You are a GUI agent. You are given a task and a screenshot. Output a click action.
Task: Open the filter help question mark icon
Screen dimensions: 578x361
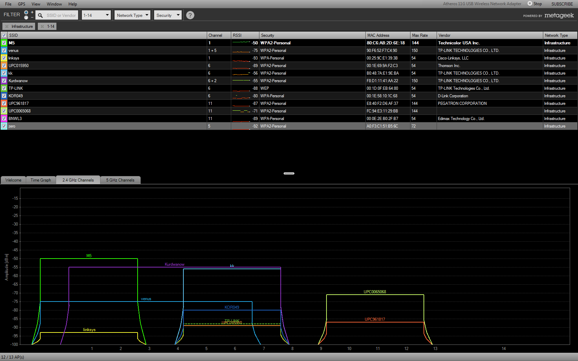click(x=190, y=15)
